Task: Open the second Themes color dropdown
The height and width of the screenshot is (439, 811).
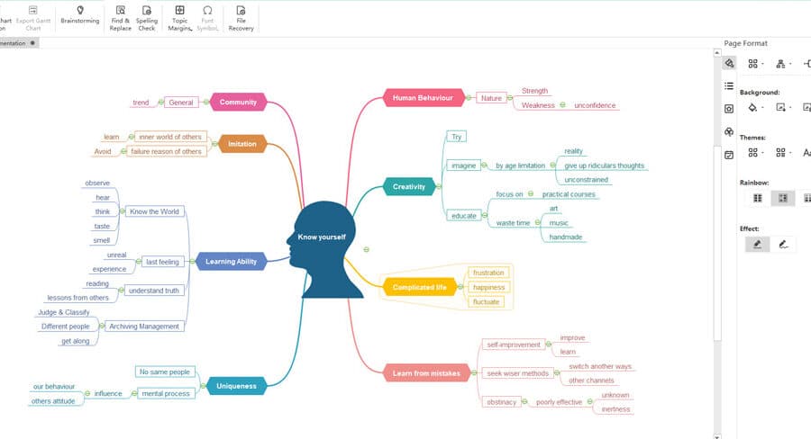Action: pyautogui.click(x=784, y=152)
